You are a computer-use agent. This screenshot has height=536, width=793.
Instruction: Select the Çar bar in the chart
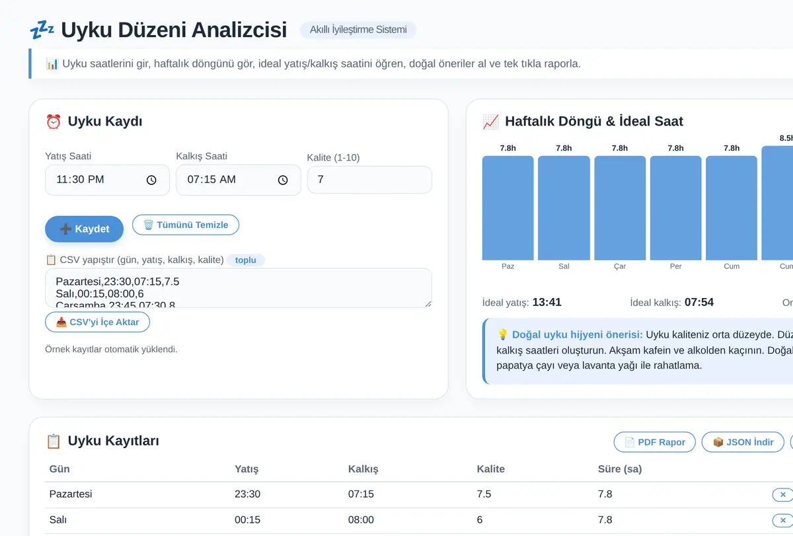click(620, 208)
